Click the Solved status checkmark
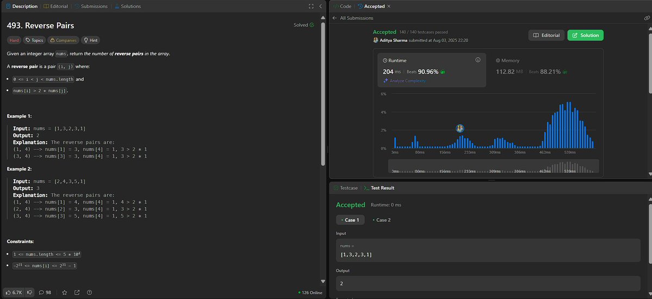The image size is (652, 299). coord(312,25)
